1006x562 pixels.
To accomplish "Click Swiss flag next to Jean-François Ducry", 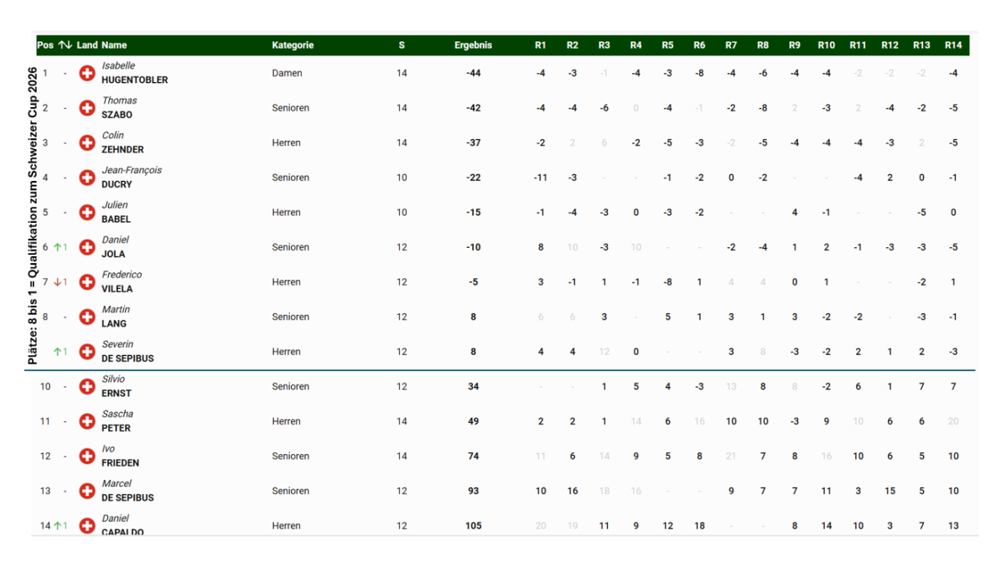I will coord(86,178).
